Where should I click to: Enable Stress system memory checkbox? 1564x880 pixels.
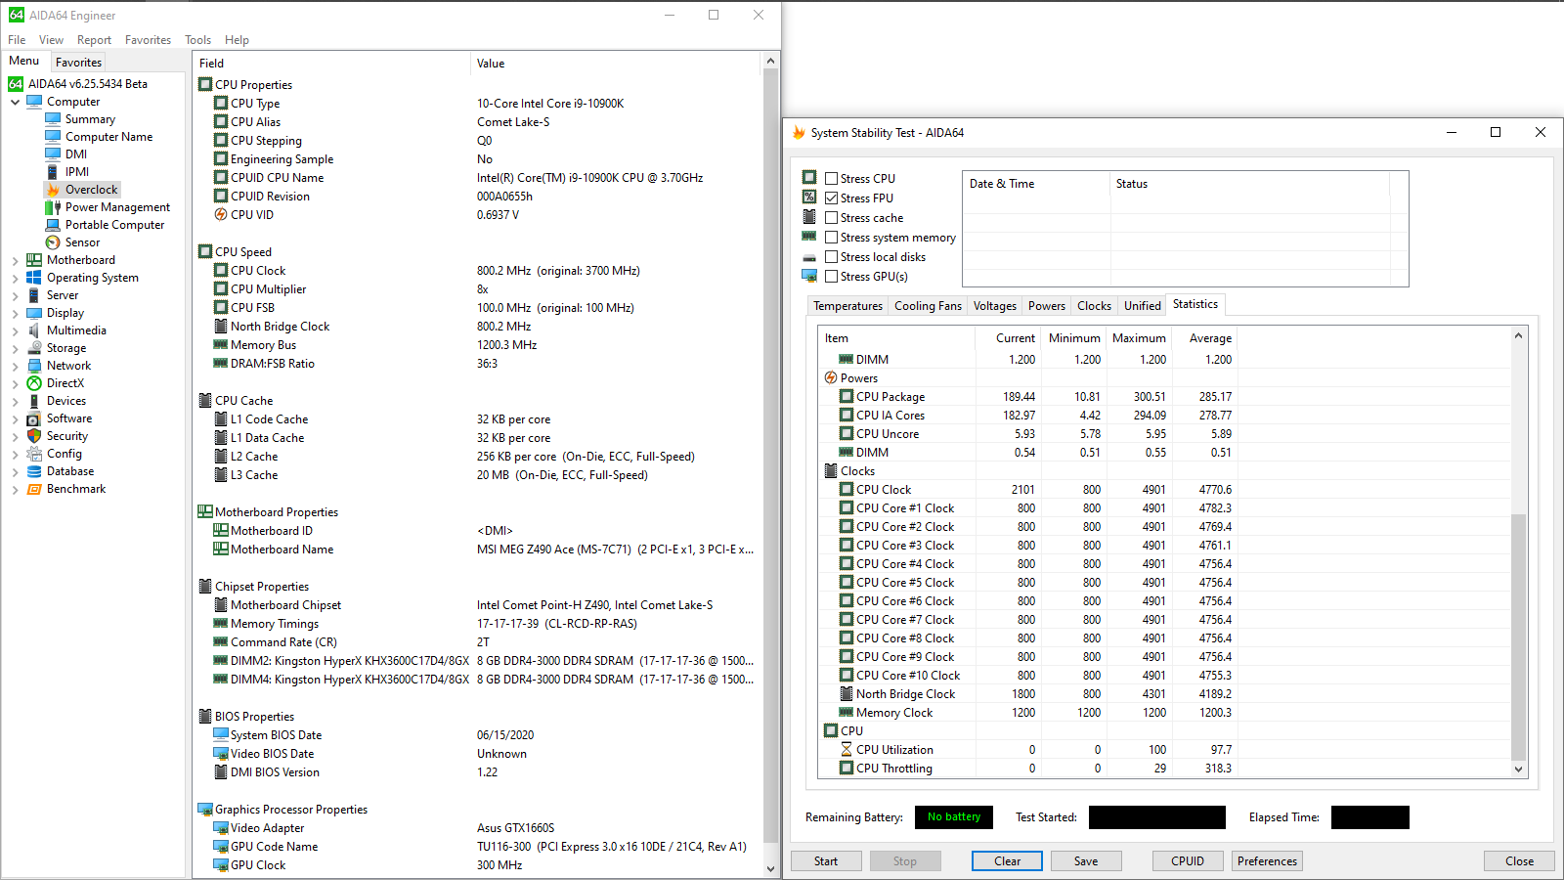click(x=831, y=238)
